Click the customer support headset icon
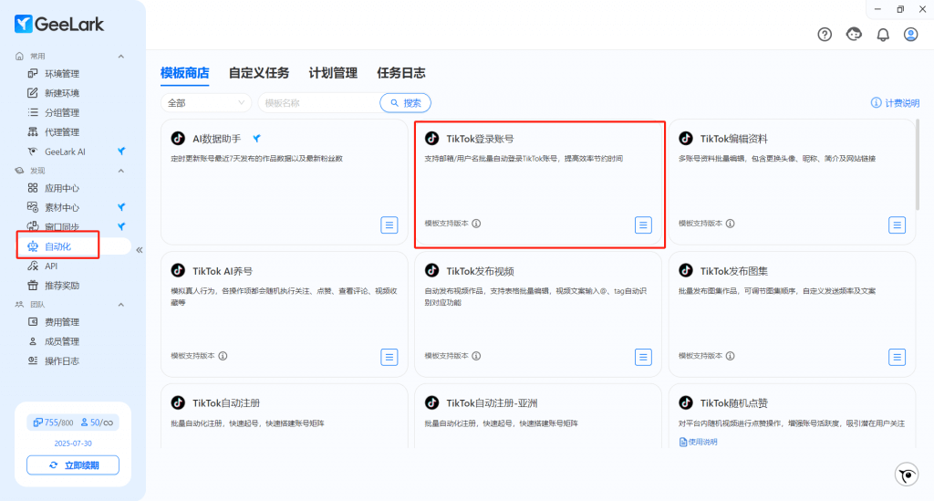This screenshot has height=501, width=934. tap(854, 35)
